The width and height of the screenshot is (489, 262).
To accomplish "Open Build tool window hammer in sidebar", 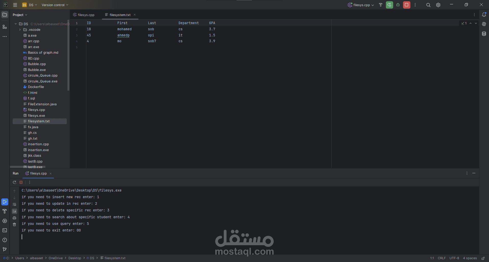I will point(5,211).
